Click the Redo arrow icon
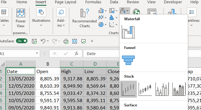Viewport: 201px width, 110px height. (x=55, y=41)
